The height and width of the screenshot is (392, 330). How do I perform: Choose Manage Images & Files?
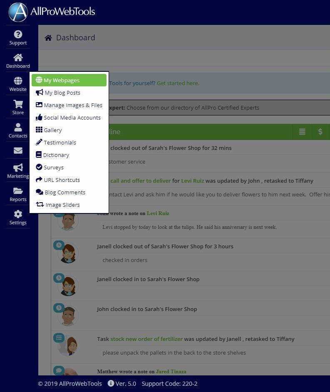69,105
